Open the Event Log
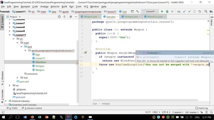 pos(201,108)
